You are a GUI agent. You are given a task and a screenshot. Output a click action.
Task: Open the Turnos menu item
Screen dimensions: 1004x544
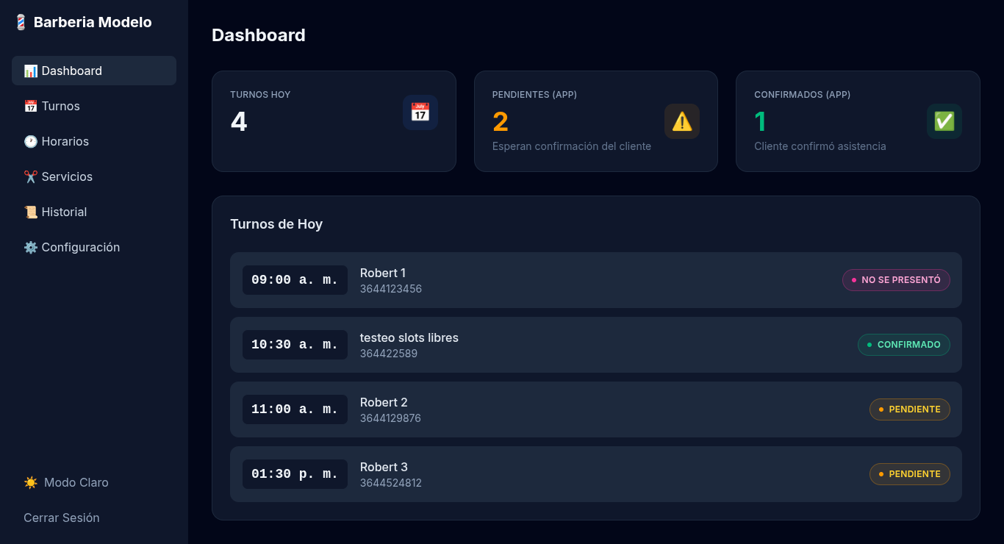(x=60, y=106)
